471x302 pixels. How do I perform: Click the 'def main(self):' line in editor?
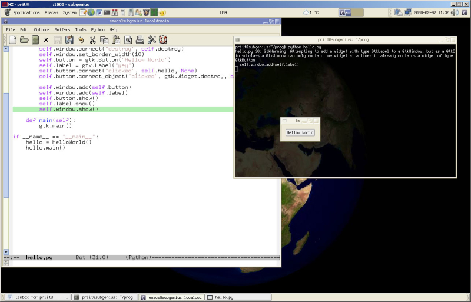(51, 120)
